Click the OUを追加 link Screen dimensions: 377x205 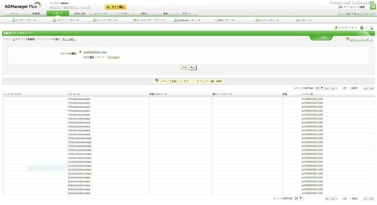(113, 57)
